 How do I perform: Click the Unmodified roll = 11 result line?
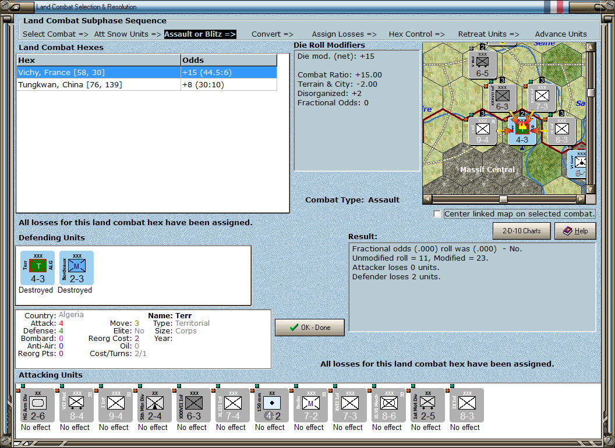tap(420, 258)
